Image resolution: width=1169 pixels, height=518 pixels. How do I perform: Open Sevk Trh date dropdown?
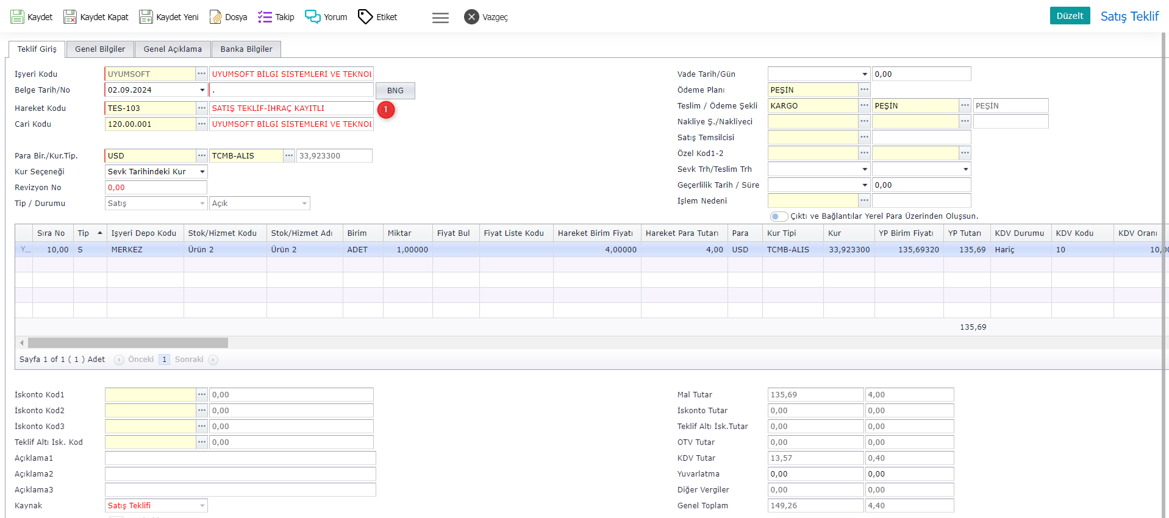tap(865, 169)
